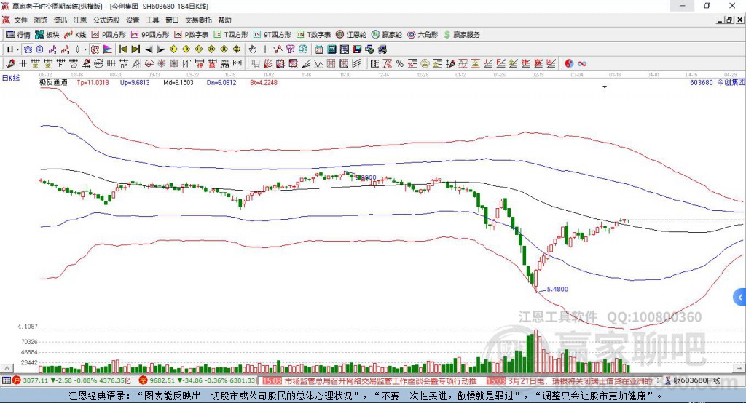Open the T四方形 tool
The image size is (746, 403).
(x=231, y=35)
